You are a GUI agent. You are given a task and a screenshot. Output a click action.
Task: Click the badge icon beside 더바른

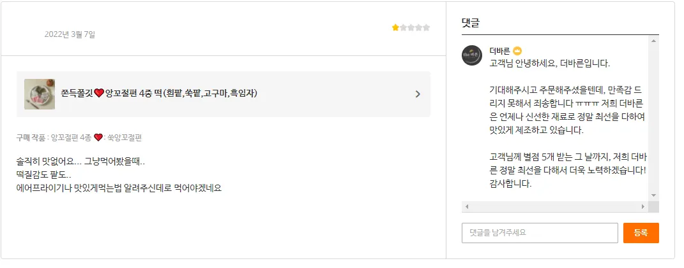[x=518, y=51]
